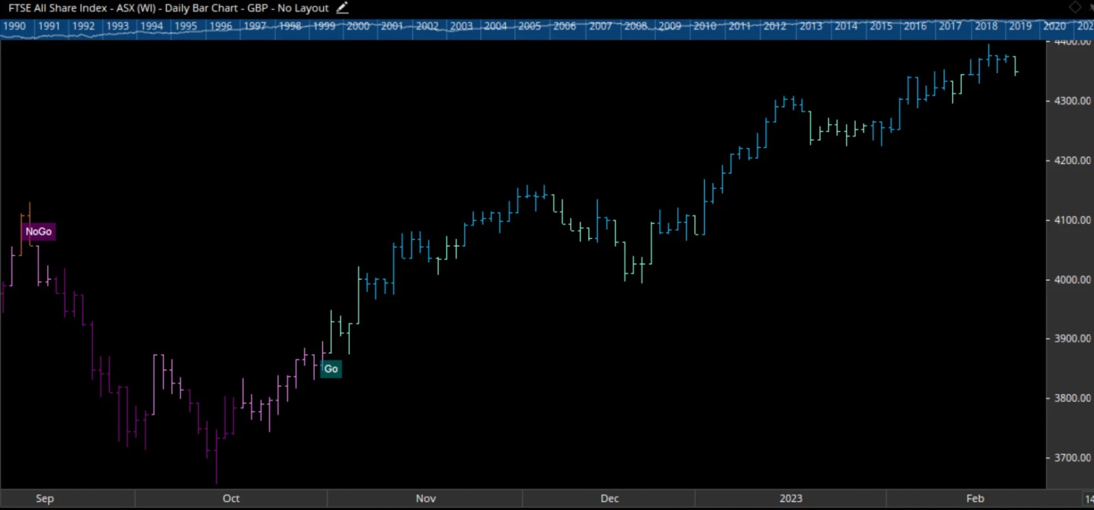Image resolution: width=1094 pixels, height=510 pixels.
Task: Click the diamond icon at top right
Action: 1075,8
